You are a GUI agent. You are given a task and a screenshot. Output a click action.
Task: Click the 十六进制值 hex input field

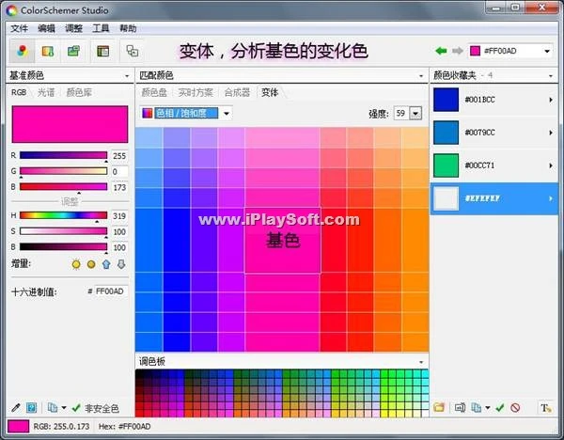tap(111, 291)
